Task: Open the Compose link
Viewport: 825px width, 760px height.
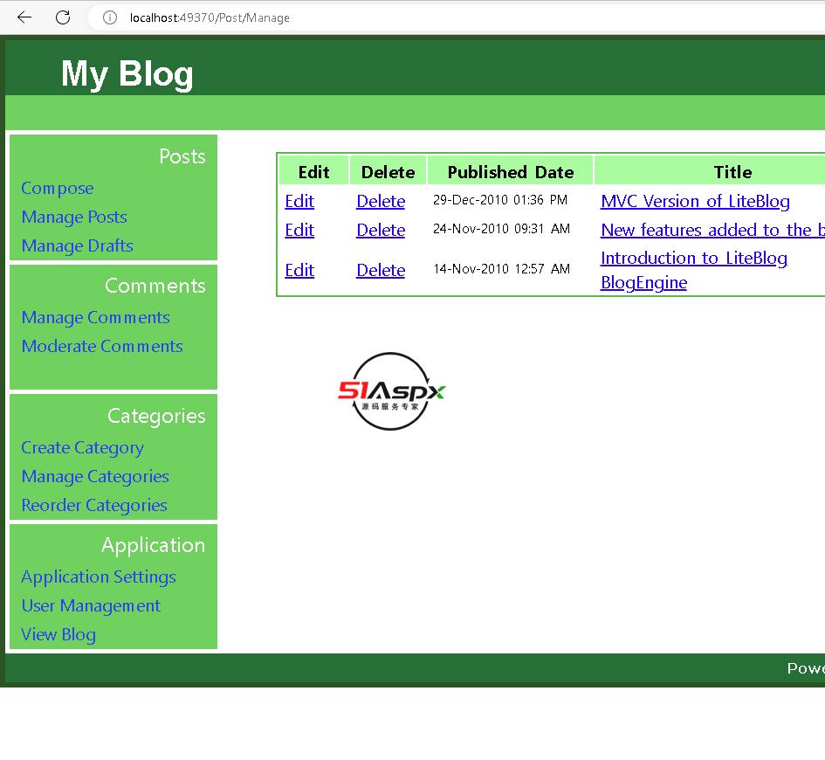Action: pos(58,188)
